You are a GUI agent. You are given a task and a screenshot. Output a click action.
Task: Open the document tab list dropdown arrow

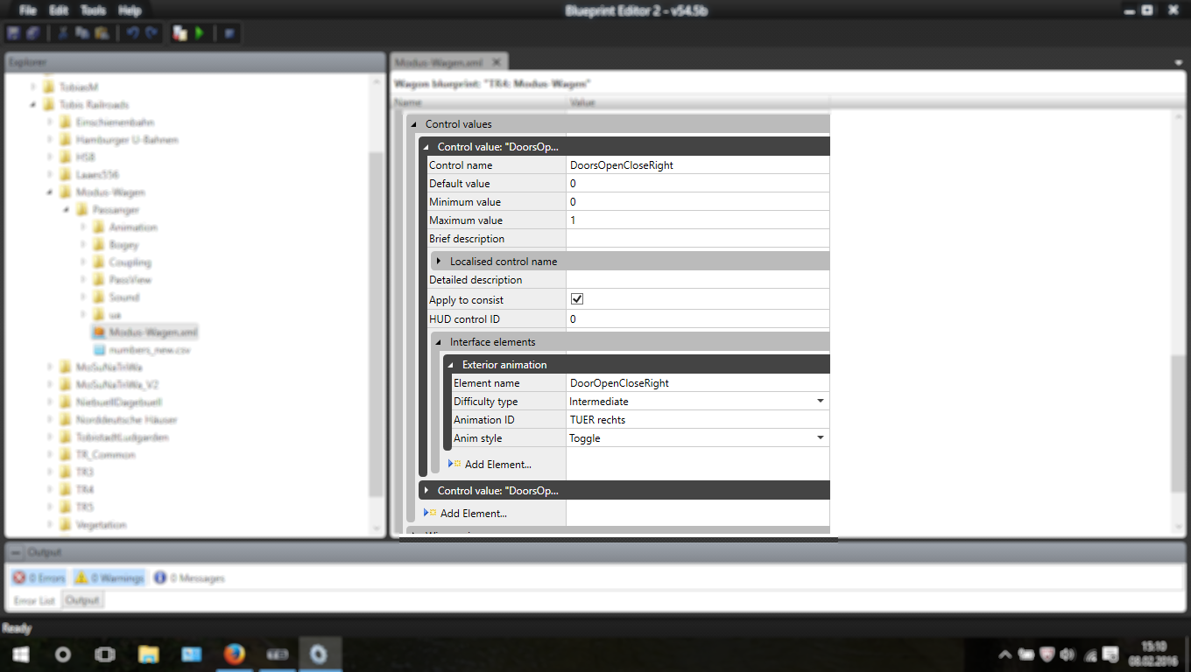[x=1179, y=63]
